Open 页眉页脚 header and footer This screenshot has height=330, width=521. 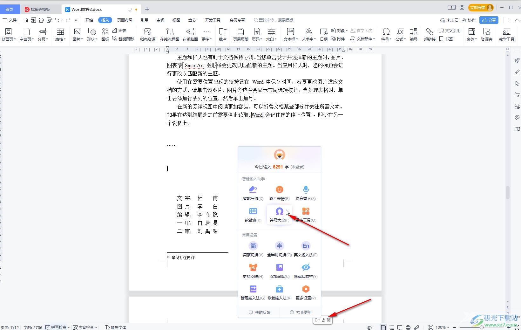point(241,35)
